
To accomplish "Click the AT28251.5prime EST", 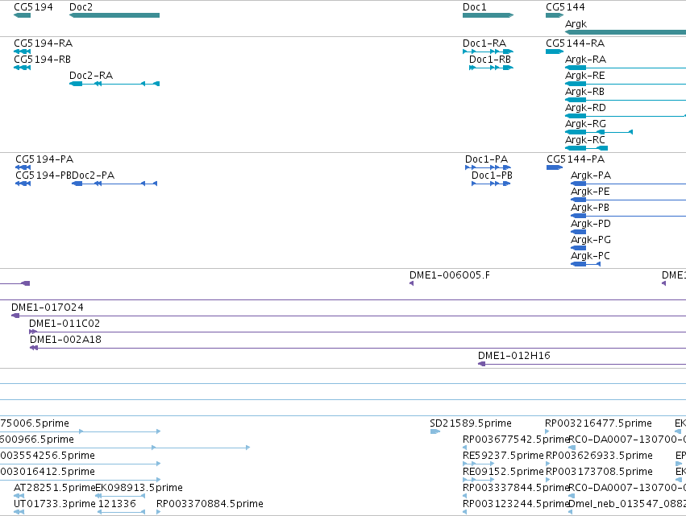I will [x=19, y=496].
